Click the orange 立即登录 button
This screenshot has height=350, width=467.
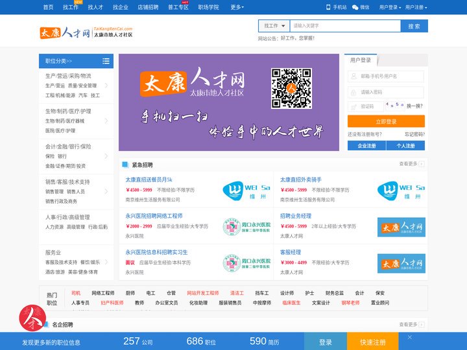tap(386, 121)
